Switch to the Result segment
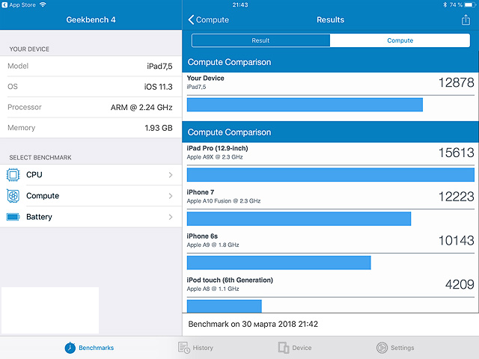 [x=260, y=40]
